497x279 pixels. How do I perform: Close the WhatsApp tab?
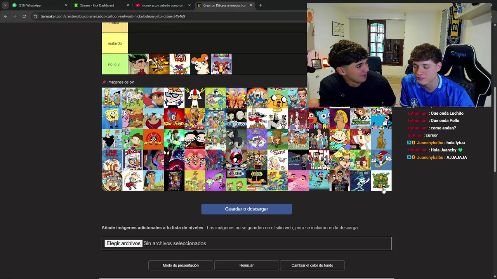click(66, 5)
